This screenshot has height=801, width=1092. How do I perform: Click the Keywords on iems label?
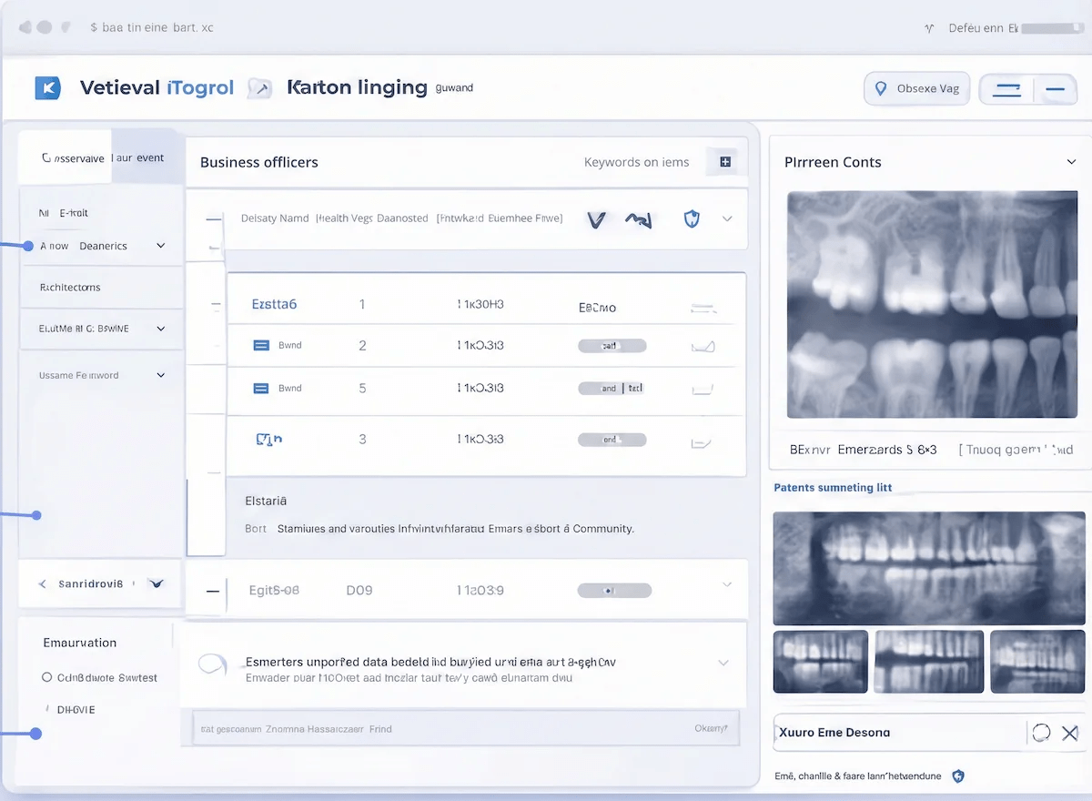[636, 162]
